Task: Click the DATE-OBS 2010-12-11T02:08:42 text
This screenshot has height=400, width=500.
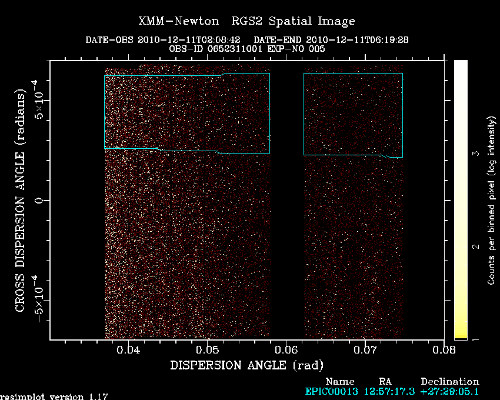Action: click(162, 40)
